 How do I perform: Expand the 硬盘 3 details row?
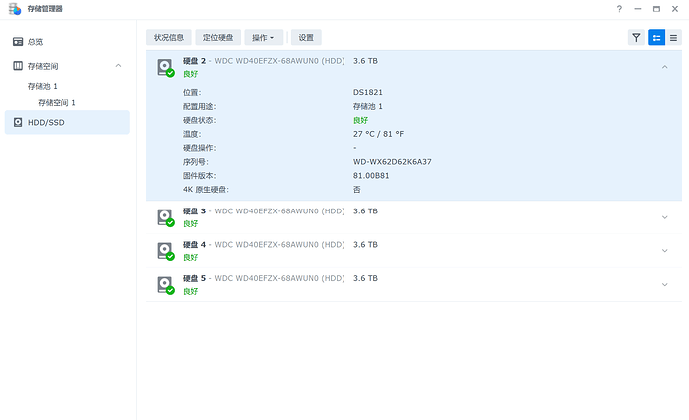click(x=665, y=217)
